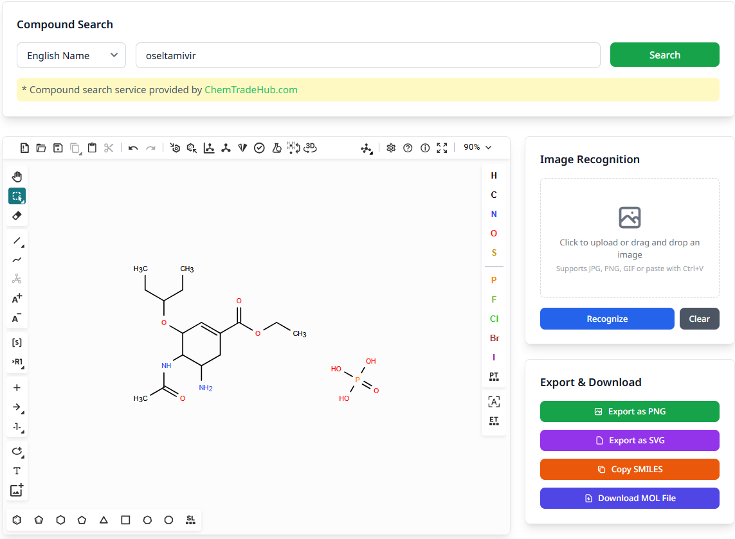Create a new document with the toolbar icon
Image resolution: width=735 pixels, height=539 pixels.
[24, 148]
